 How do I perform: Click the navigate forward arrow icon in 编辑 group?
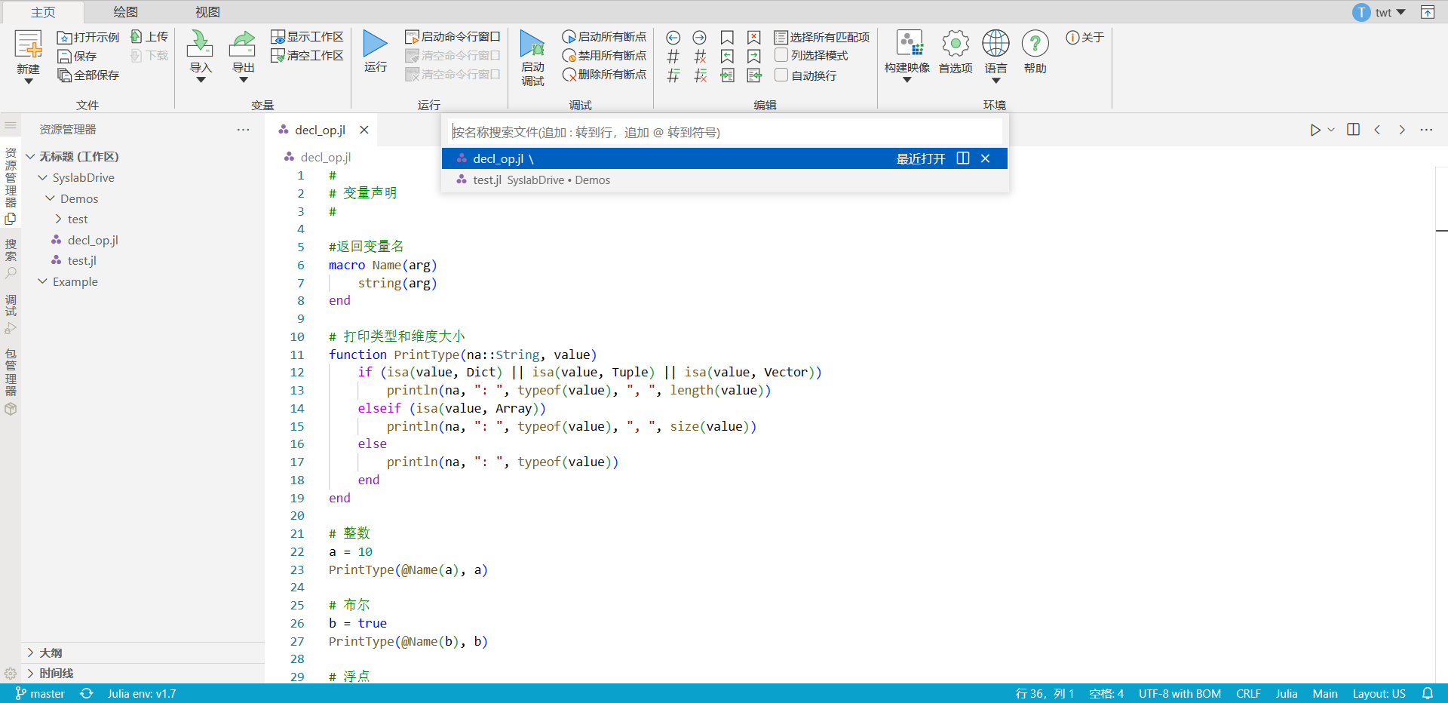(700, 37)
